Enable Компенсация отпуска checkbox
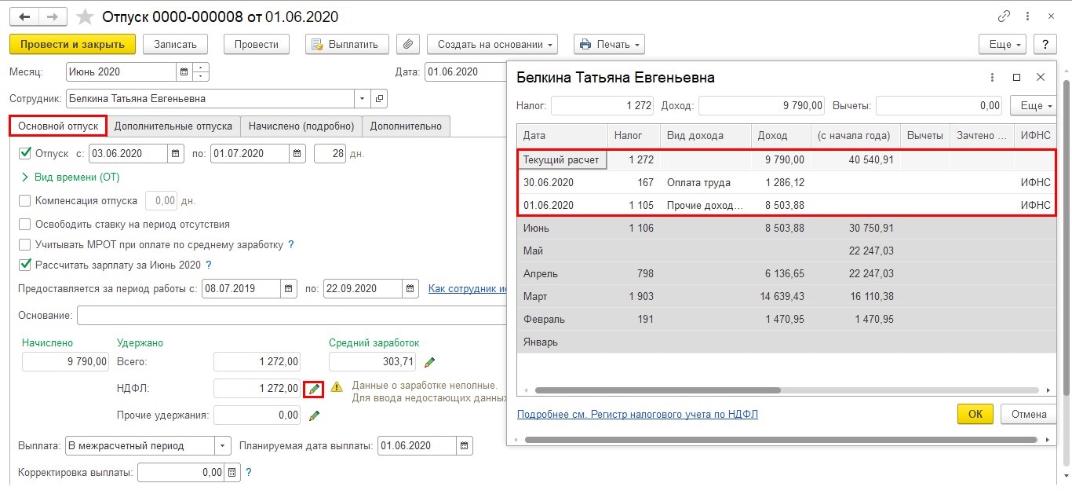The width and height of the screenshot is (1072, 494). 24,200
